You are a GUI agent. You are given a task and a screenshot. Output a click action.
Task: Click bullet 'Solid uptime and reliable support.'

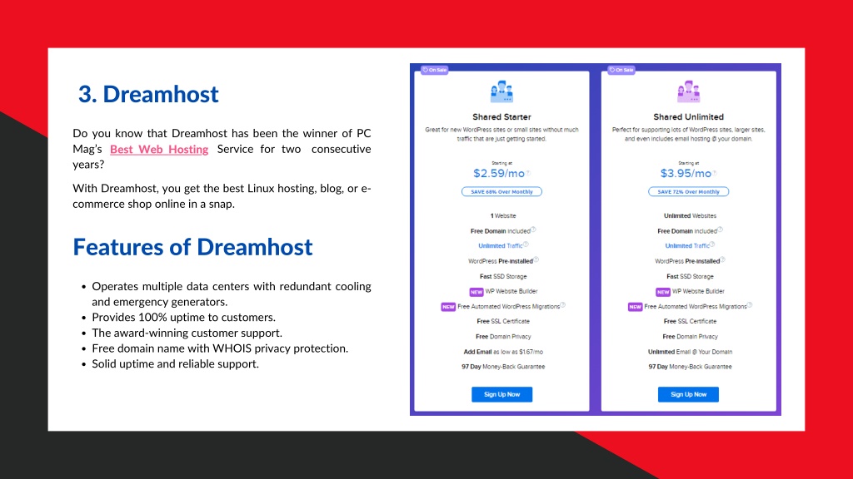(x=175, y=364)
